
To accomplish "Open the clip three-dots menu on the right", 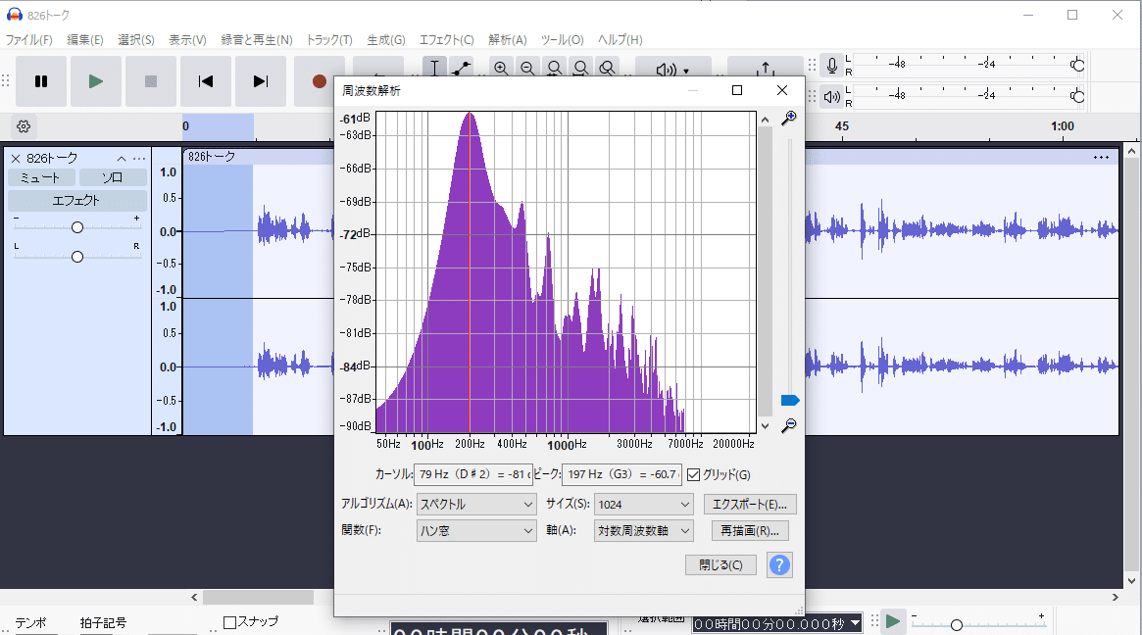I will coord(1101,158).
